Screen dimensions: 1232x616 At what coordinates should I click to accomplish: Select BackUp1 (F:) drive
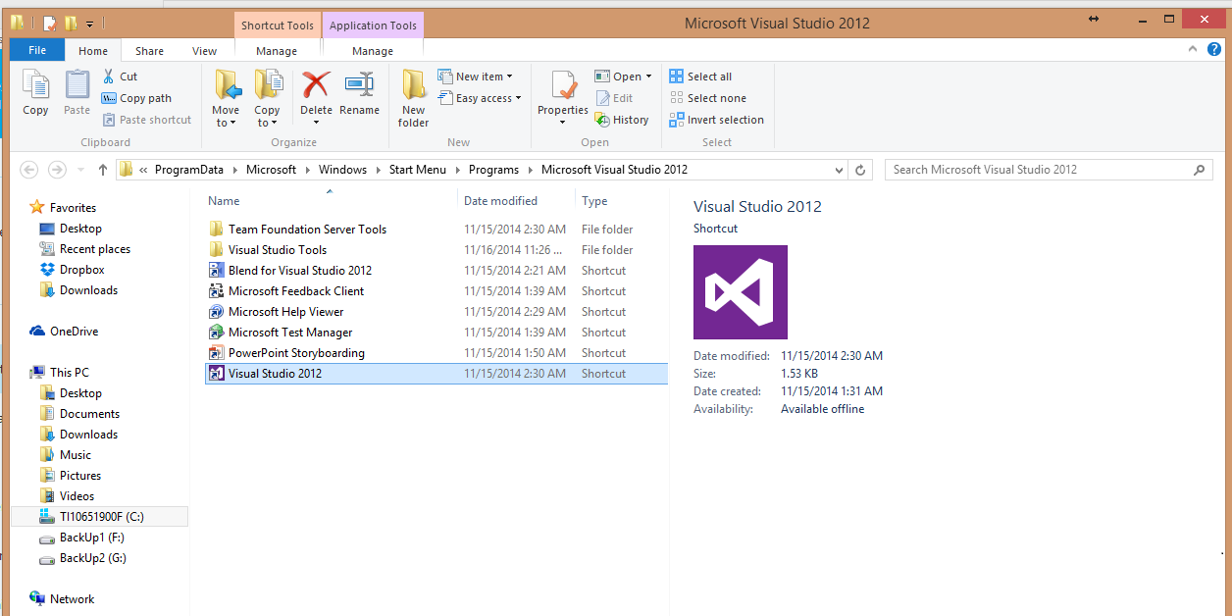tap(81, 538)
